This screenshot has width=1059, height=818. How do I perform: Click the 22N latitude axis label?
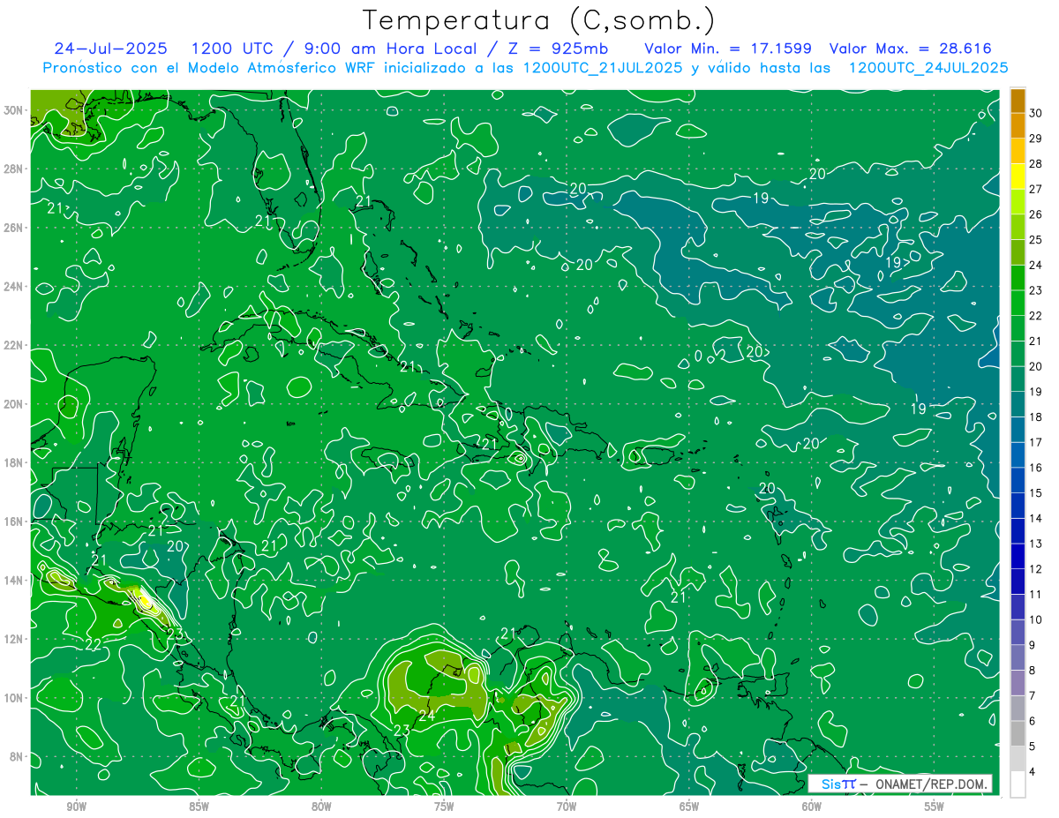click(15, 345)
